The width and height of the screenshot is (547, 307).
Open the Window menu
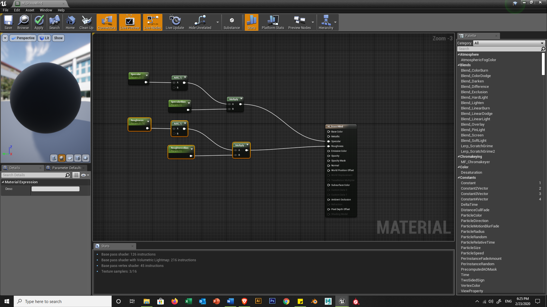pos(46,10)
